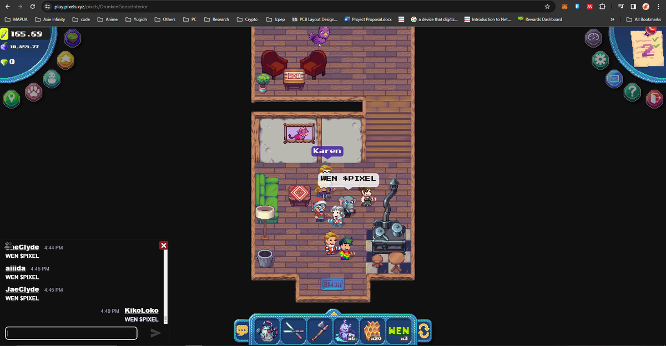Screen dimensions: 666x346
Task: Open the Yugioh bookmarks folder
Action: tap(136, 19)
